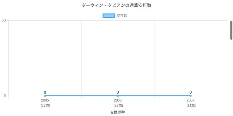The image size is (233, 116).
Task: Click the blue 安打数 legend color box
Action: coord(109,16)
